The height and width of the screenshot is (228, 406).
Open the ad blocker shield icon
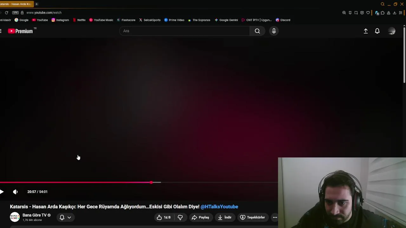pyautogui.click(x=362, y=13)
